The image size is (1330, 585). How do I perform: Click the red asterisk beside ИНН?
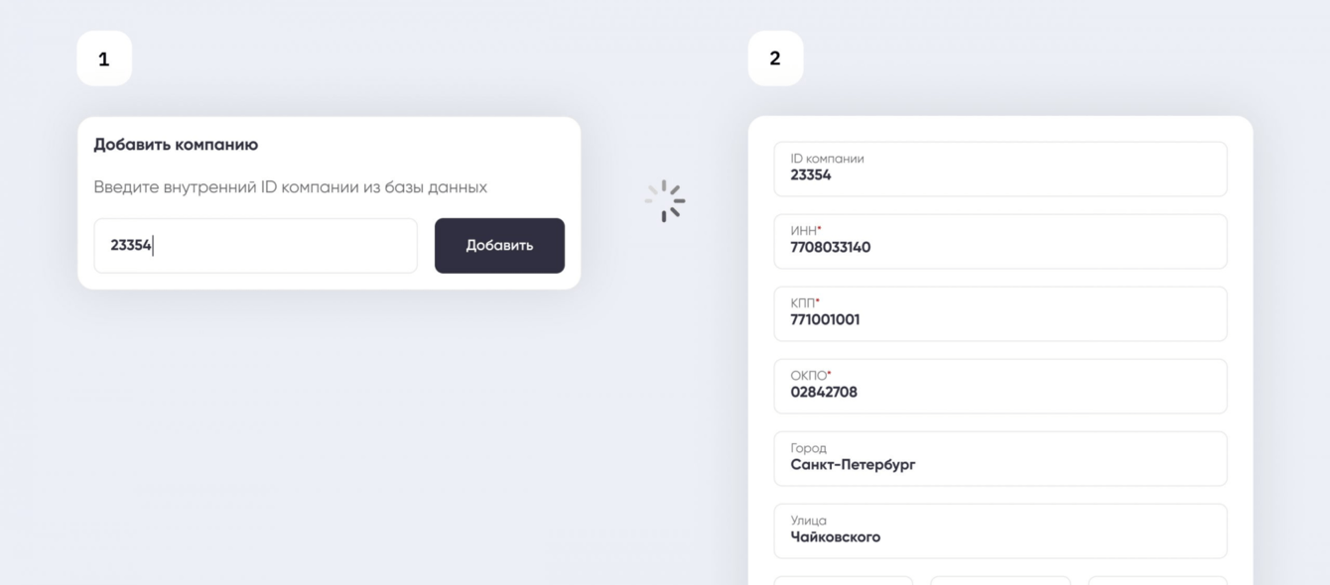click(820, 229)
